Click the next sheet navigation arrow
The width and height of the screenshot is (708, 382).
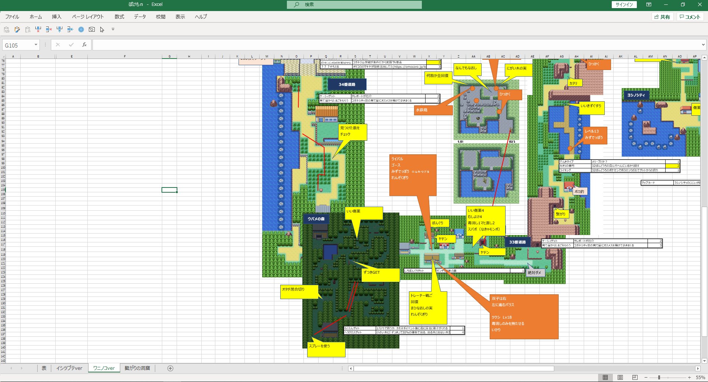[x=21, y=368]
